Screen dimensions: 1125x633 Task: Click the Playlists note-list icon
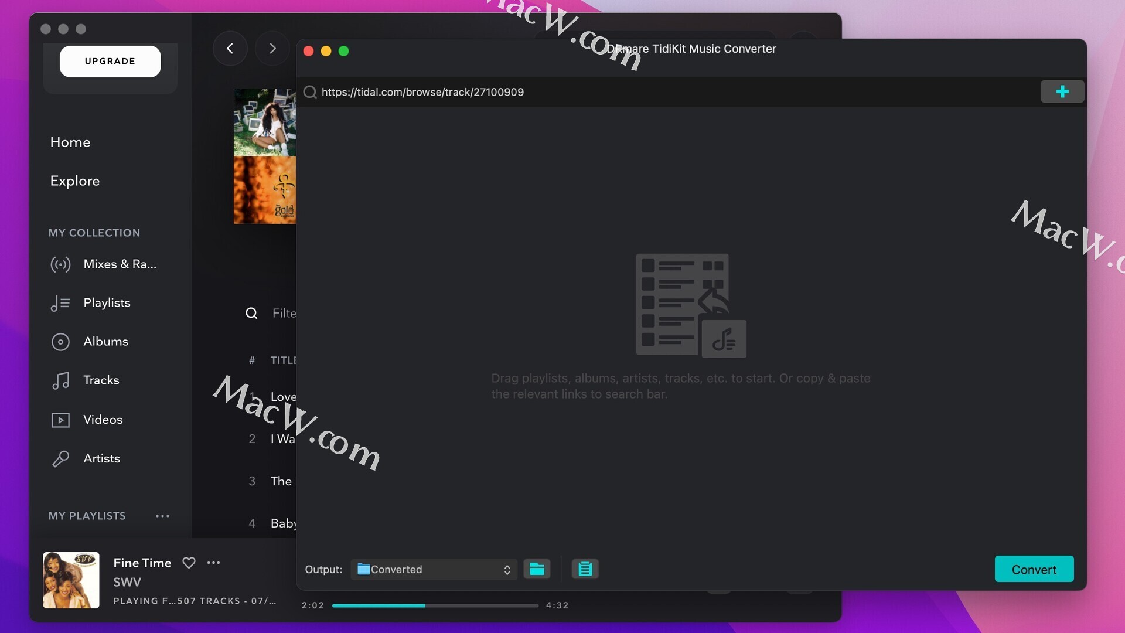60,303
